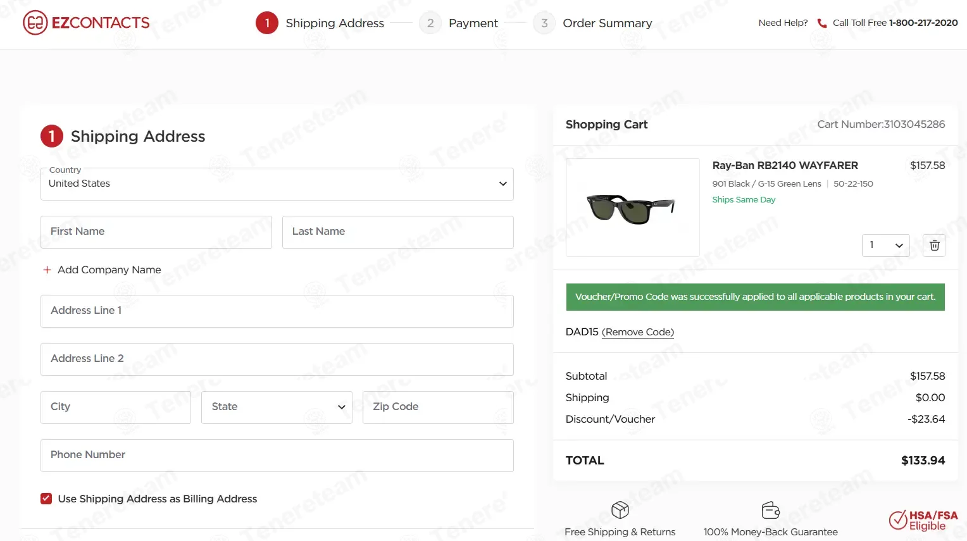967x541 pixels.
Task: Go to Shipping Address step in header
Action: pos(320,23)
